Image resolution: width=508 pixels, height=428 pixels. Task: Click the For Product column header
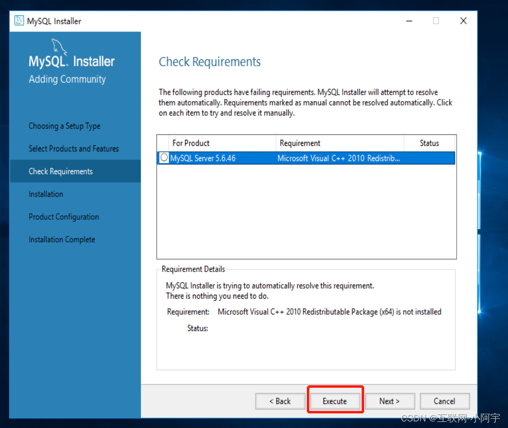[x=191, y=143]
